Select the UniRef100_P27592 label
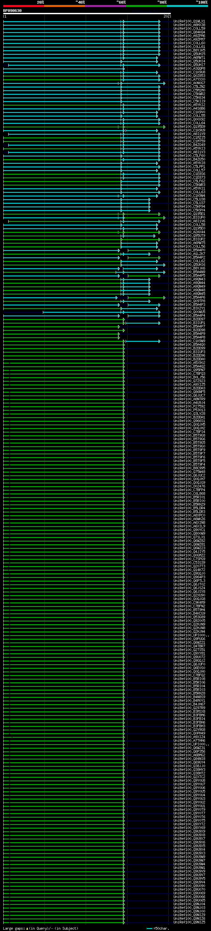This screenshot has height=931, width=211. [189, 407]
